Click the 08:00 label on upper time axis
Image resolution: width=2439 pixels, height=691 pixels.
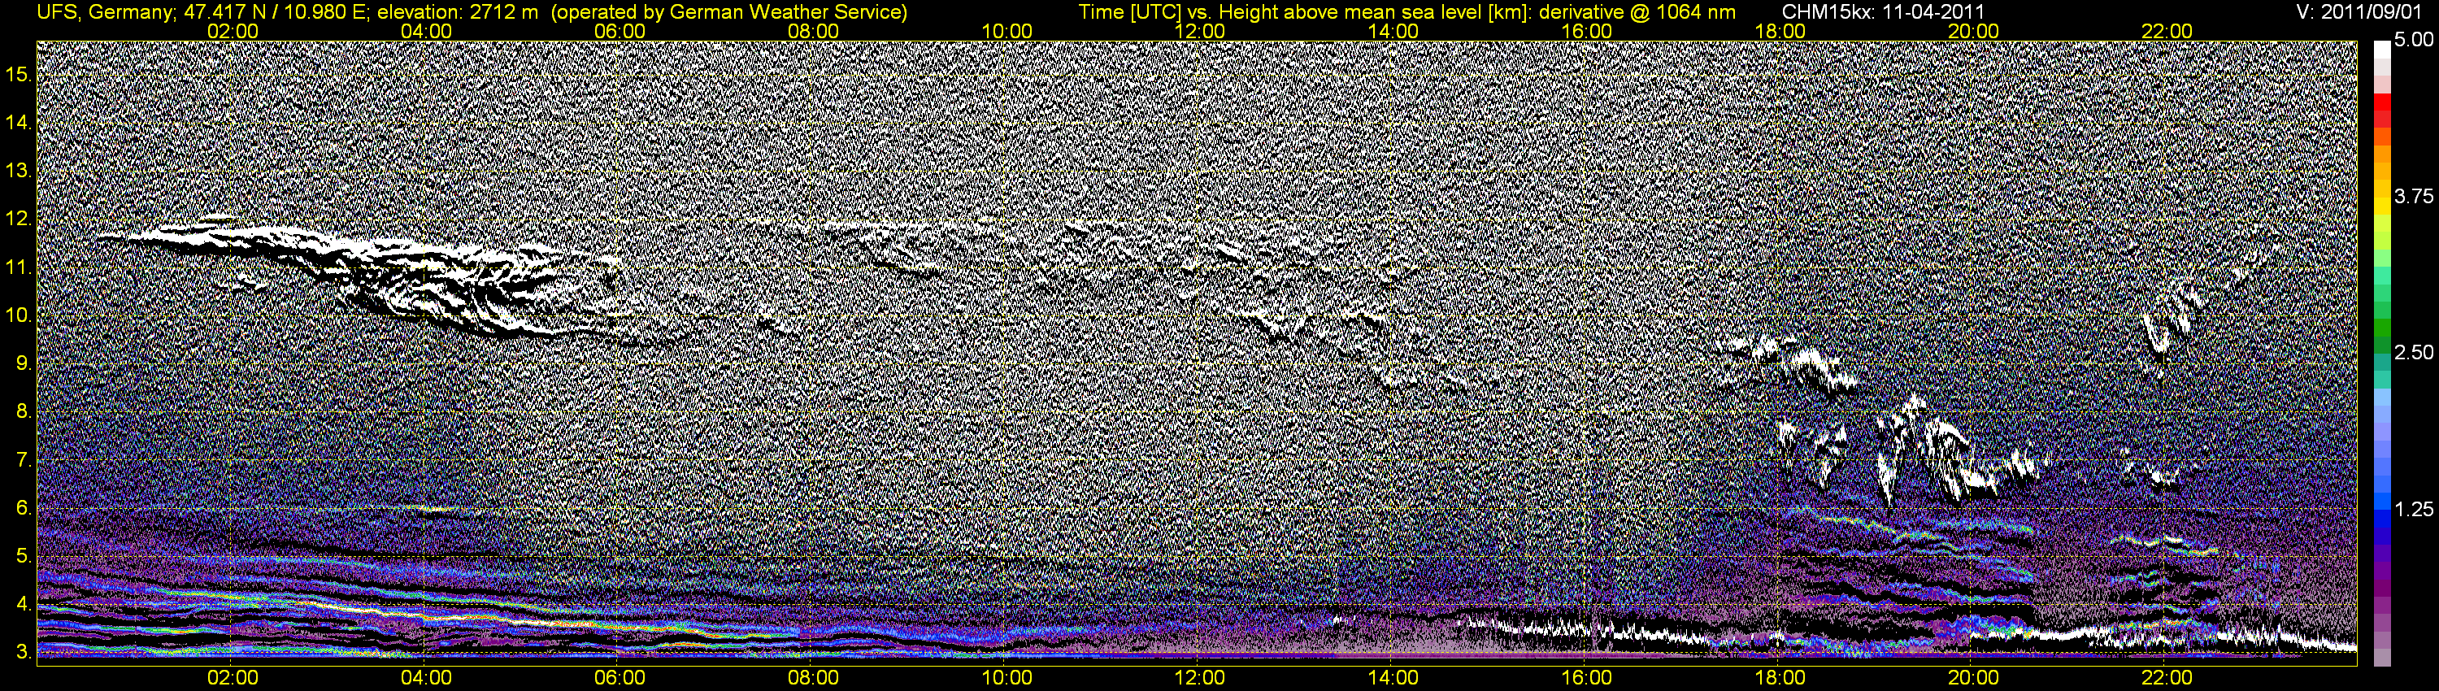(813, 31)
